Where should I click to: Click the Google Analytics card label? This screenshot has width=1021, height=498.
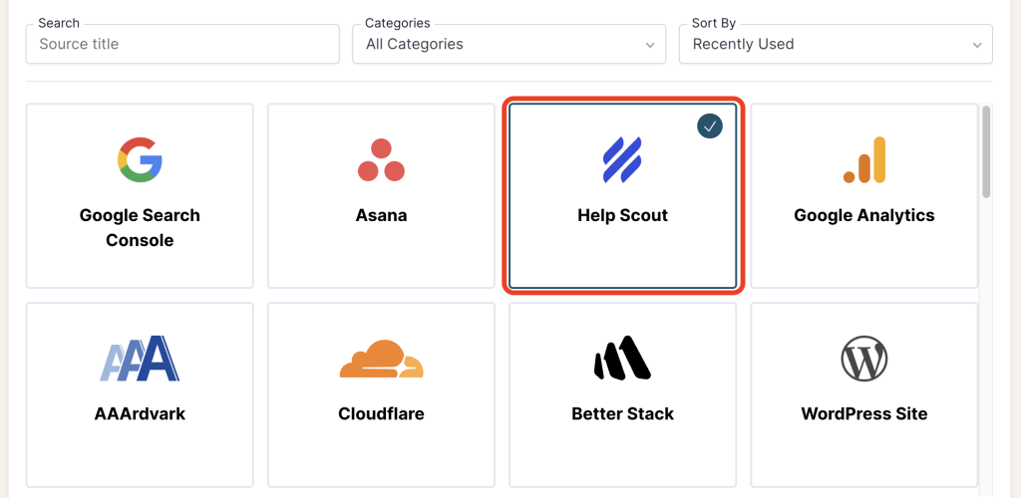(864, 215)
